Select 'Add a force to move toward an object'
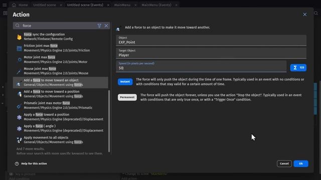321x180 pixels. (x=60, y=82)
